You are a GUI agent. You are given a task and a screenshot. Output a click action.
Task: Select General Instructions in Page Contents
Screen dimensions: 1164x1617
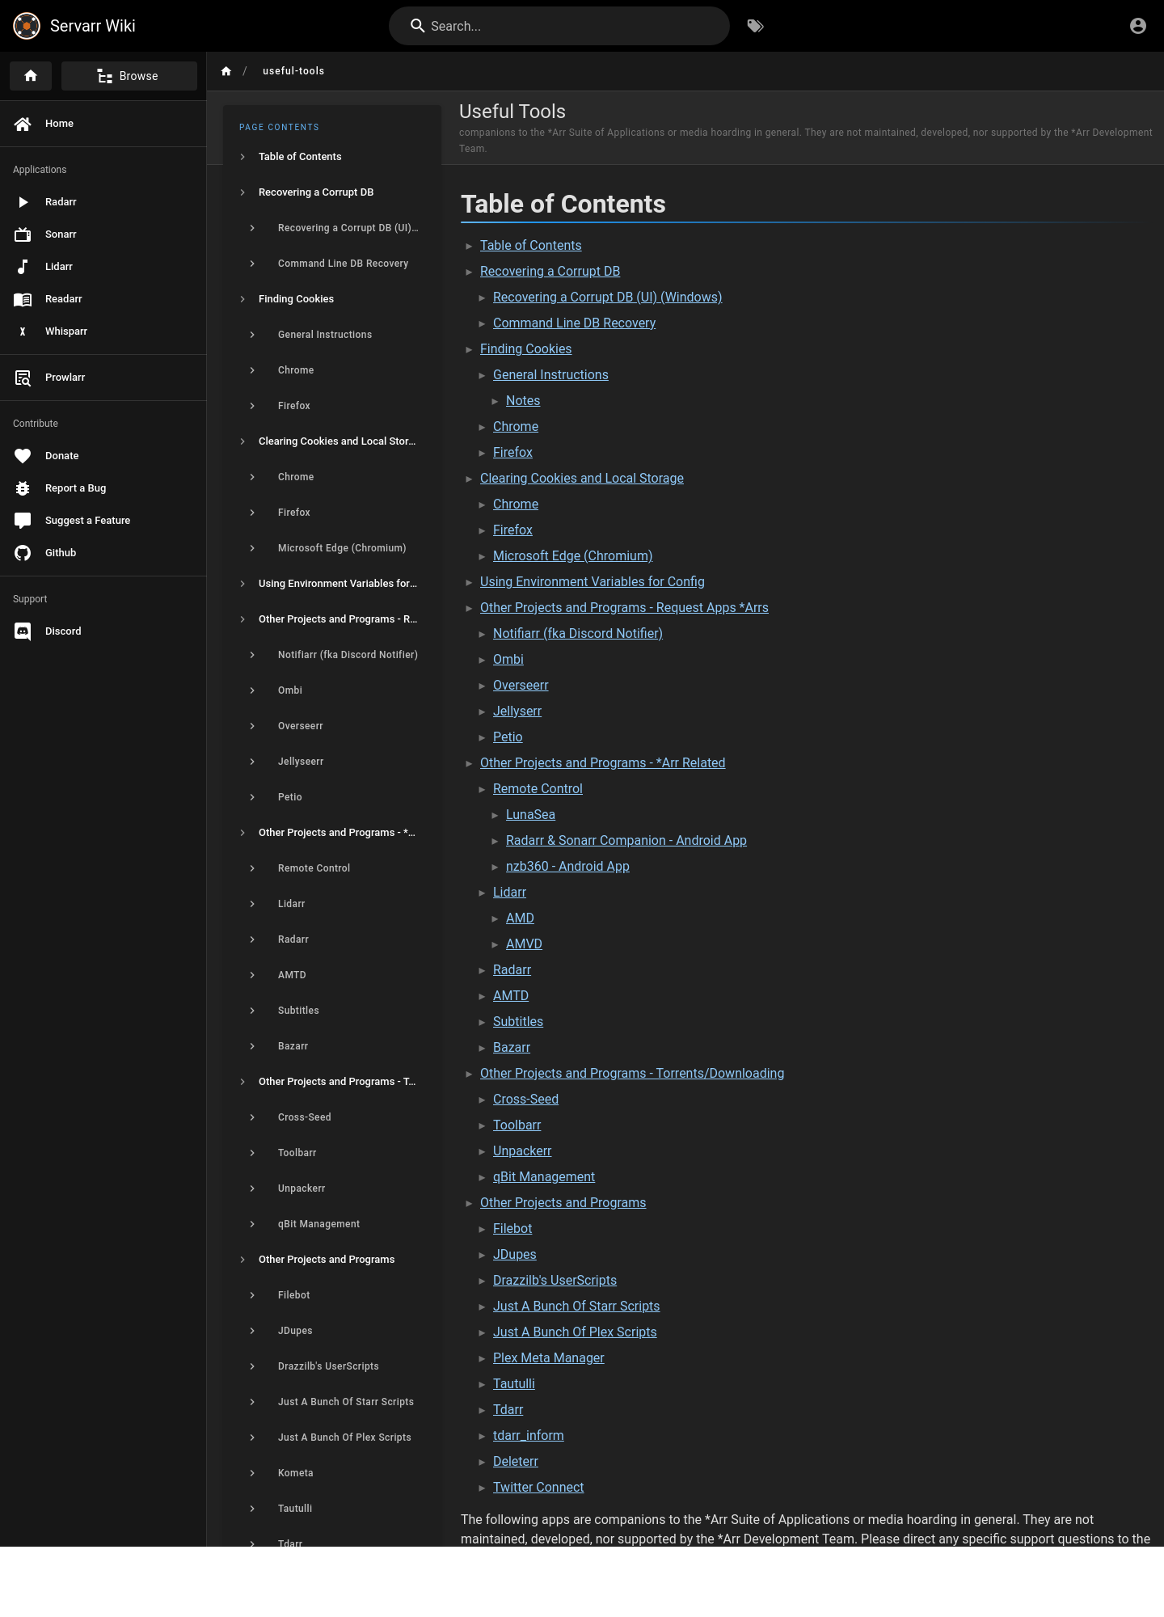coord(332,335)
